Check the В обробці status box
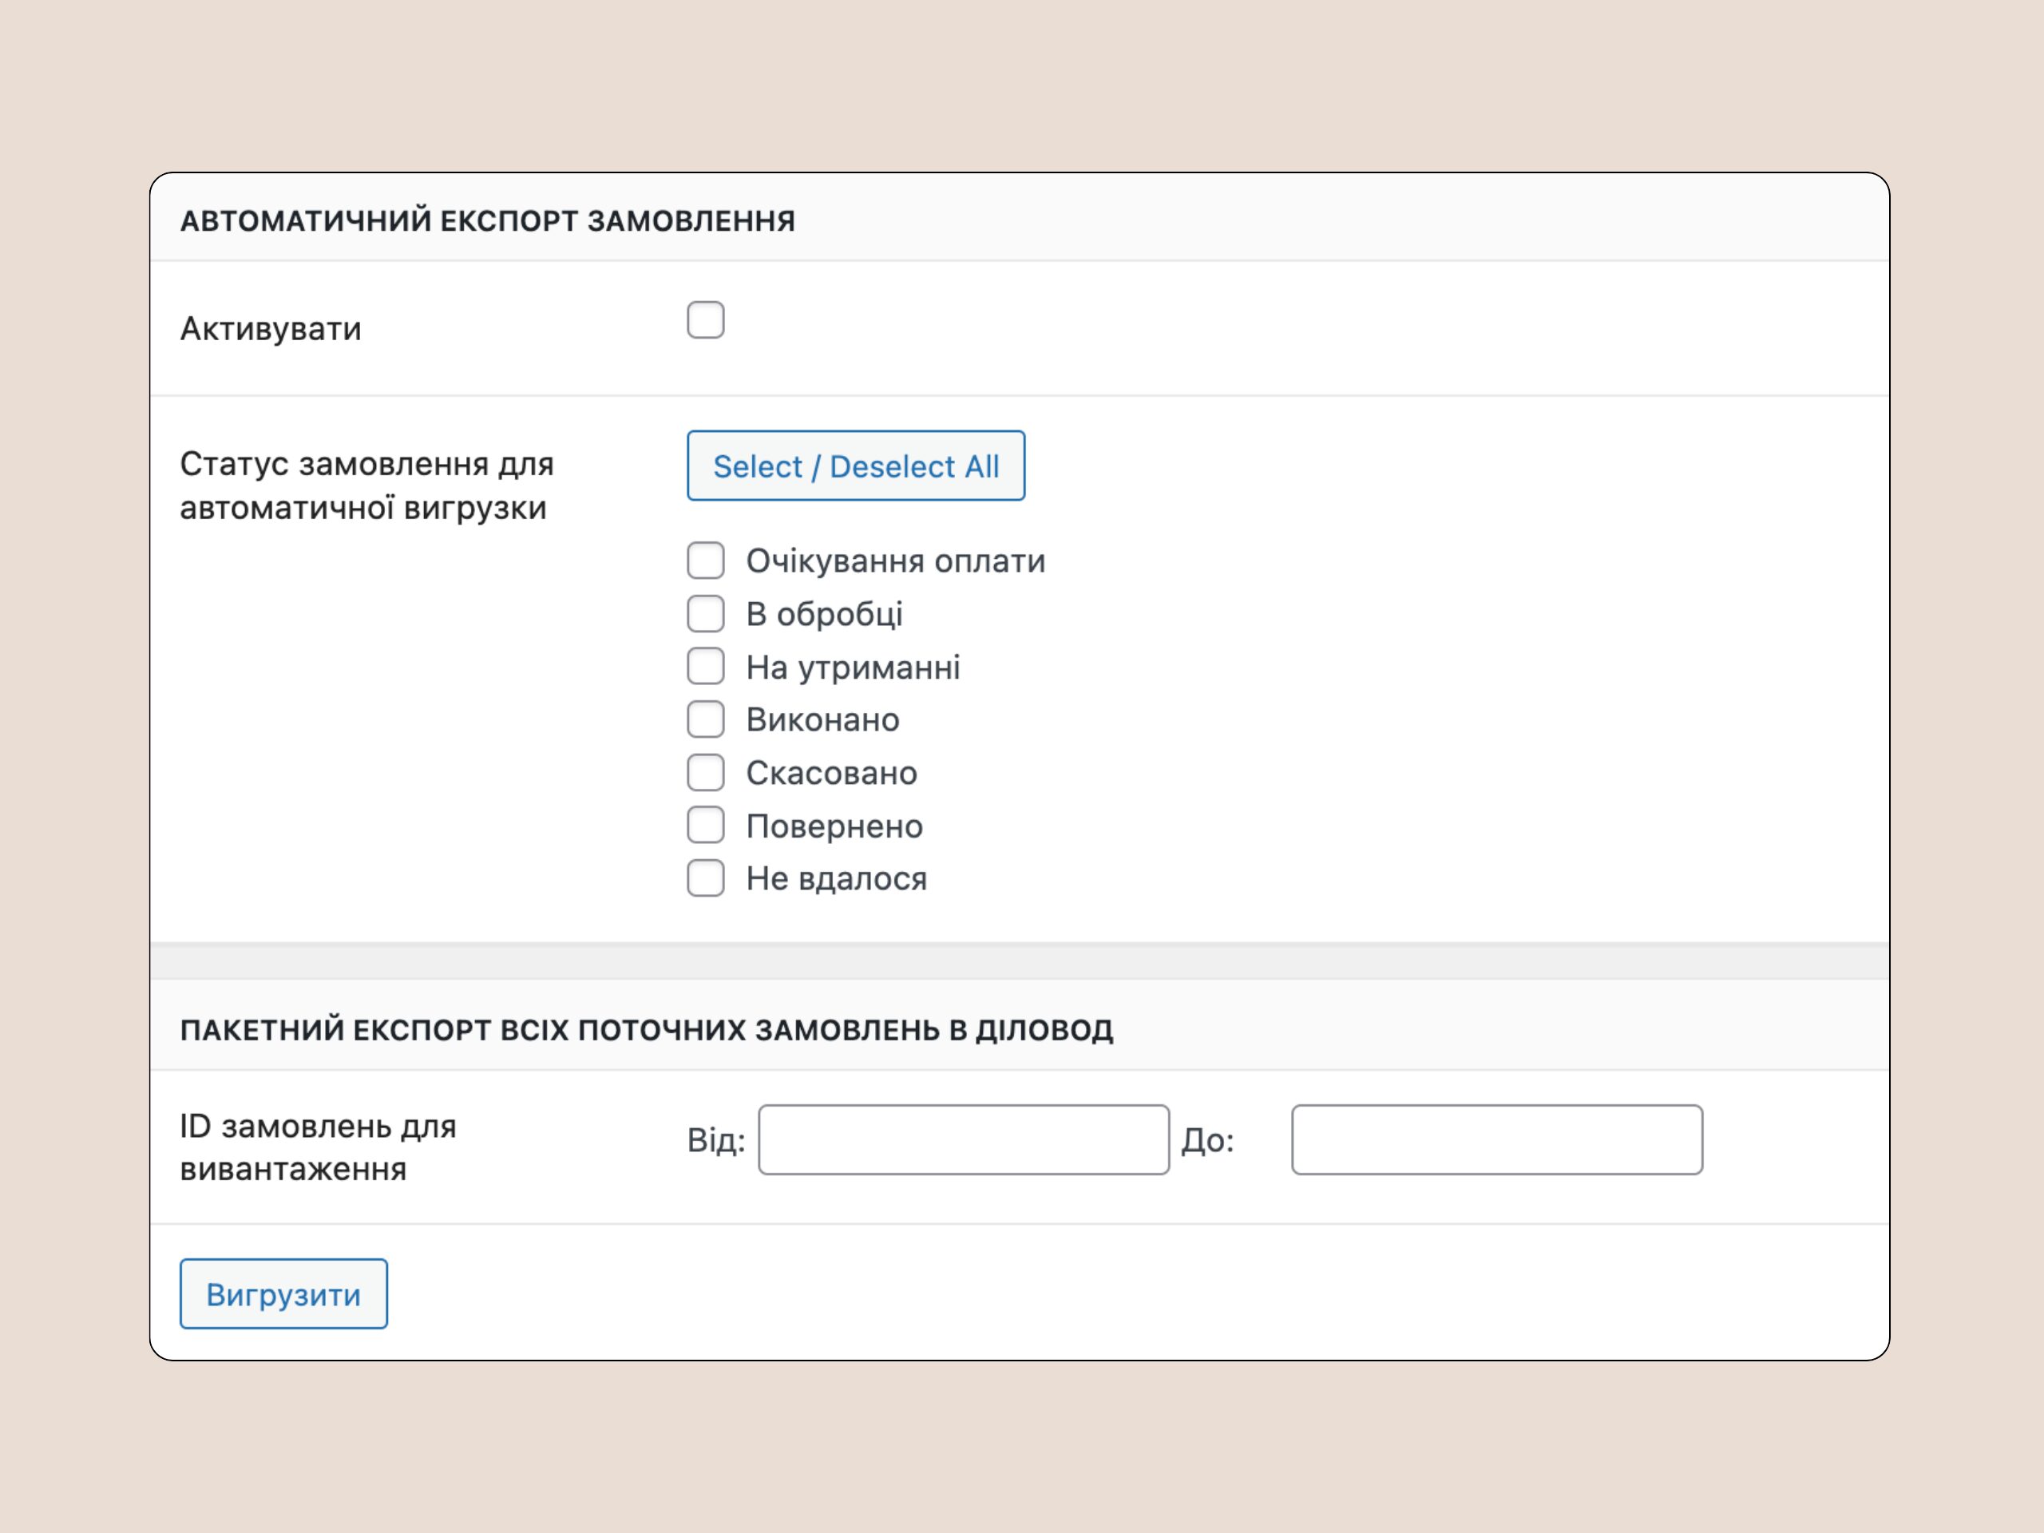 (x=705, y=613)
